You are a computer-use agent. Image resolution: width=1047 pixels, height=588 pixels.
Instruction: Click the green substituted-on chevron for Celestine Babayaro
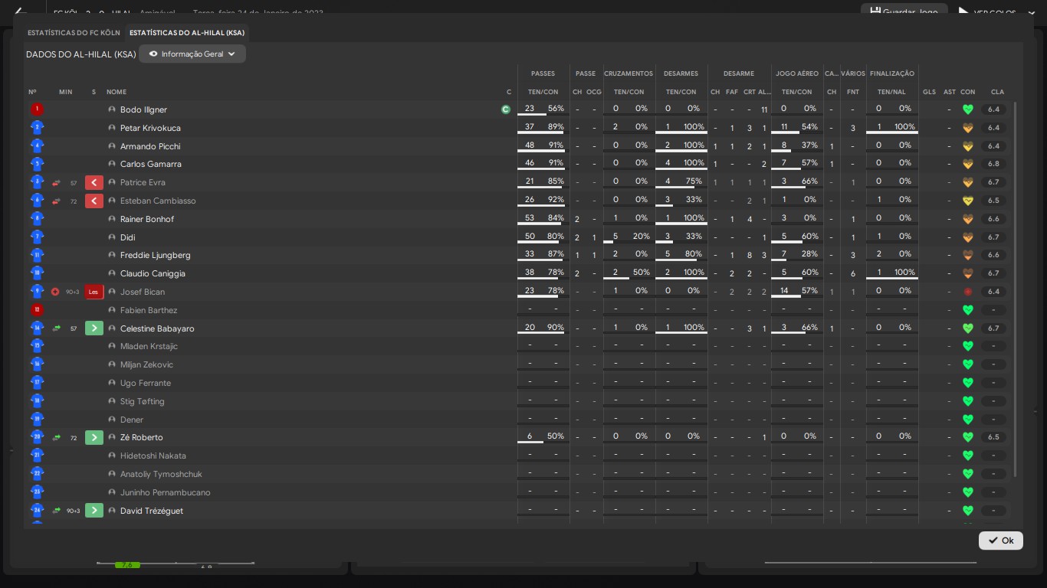coord(94,328)
